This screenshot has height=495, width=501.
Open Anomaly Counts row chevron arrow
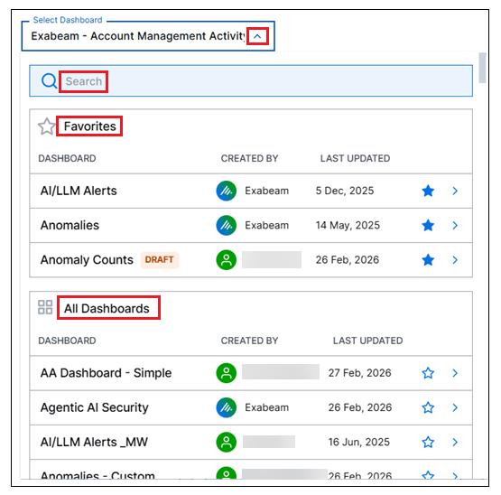coord(455,260)
